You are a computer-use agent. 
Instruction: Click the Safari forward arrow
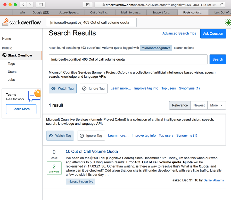(x=30, y=5)
